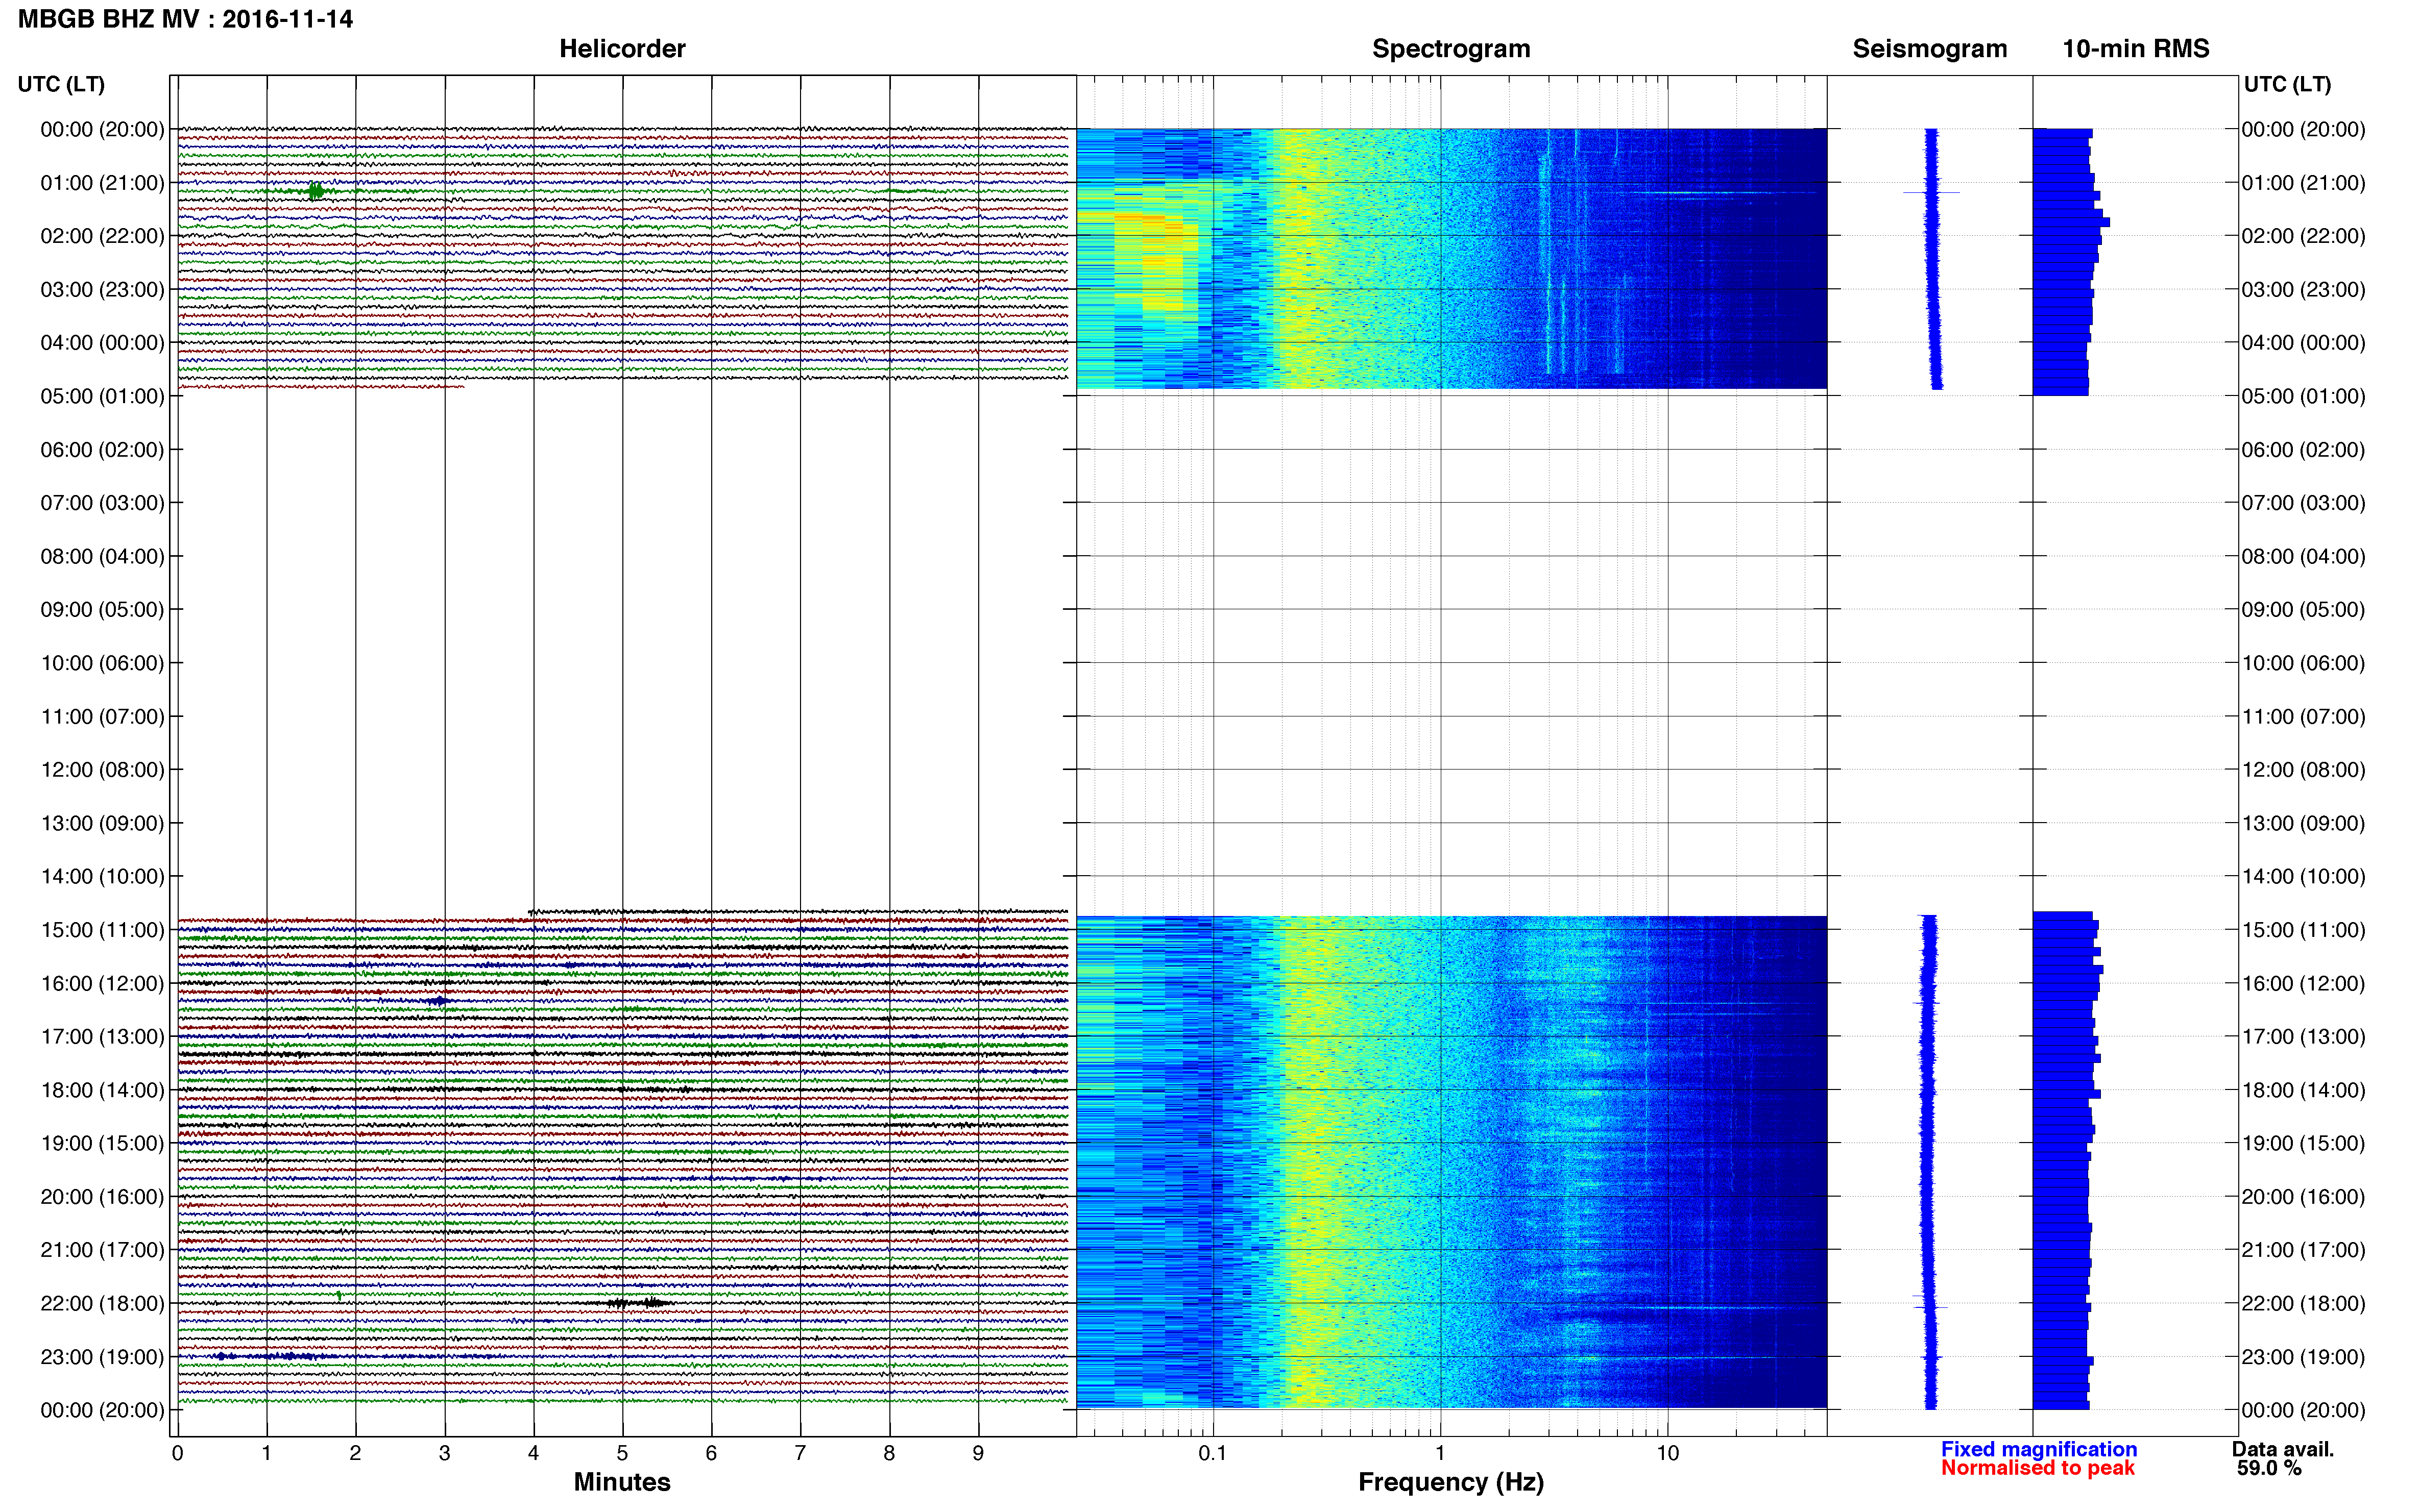
Task: Click the left '14:00 (10:00)' time label
Action: point(102,877)
